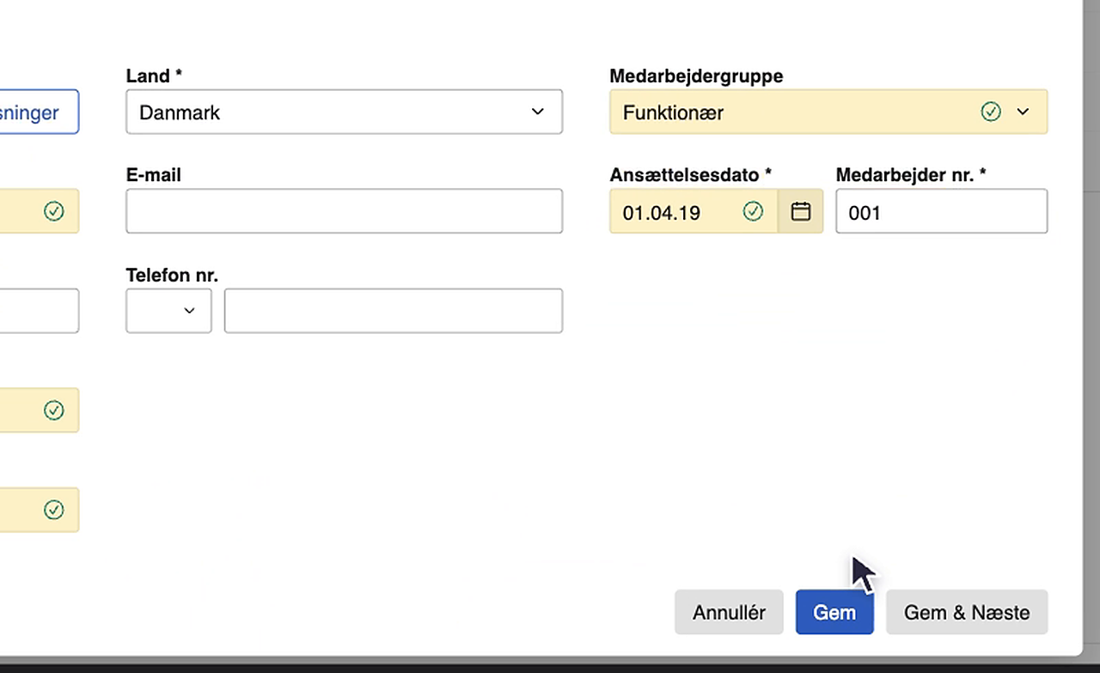Open the phone country code dropdown
The width and height of the screenshot is (1100, 673).
[x=168, y=311]
